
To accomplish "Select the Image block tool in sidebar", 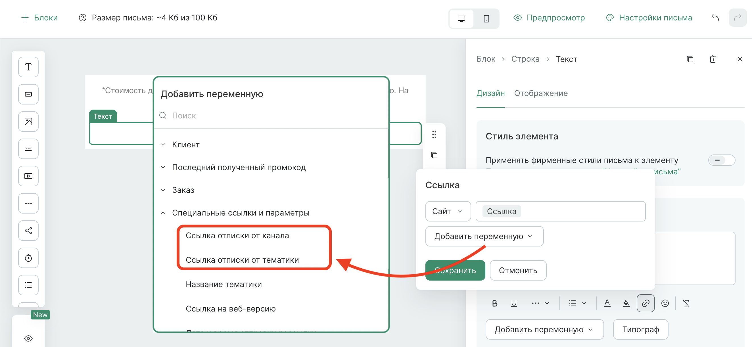I will point(28,122).
